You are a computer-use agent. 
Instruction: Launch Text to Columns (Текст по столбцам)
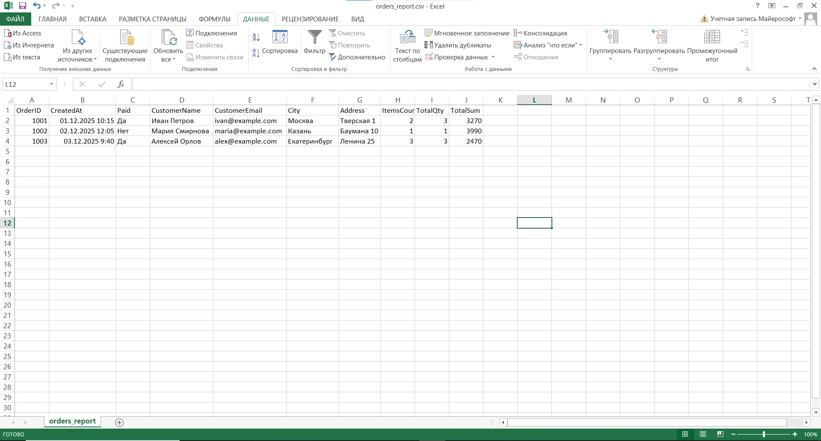coord(407,46)
